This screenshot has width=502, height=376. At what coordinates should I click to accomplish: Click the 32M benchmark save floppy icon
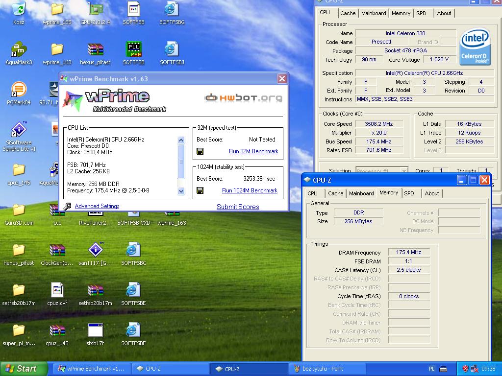coord(200,151)
